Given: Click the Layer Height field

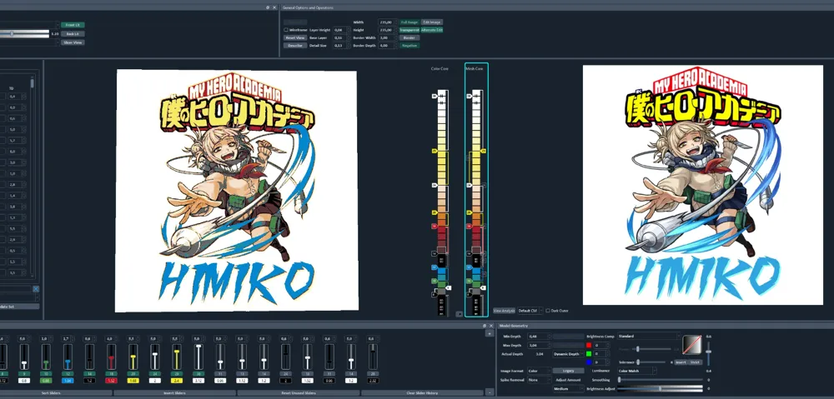Looking at the screenshot, I should pos(341,30).
